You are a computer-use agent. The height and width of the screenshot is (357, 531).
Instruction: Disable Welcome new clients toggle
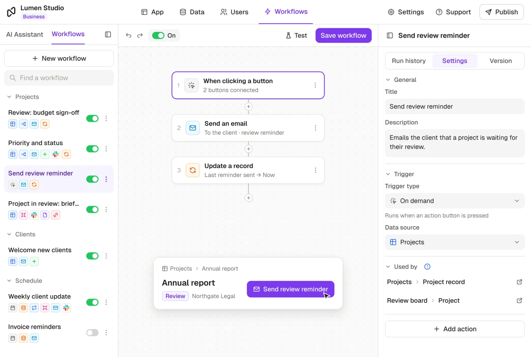pos(92,256)
